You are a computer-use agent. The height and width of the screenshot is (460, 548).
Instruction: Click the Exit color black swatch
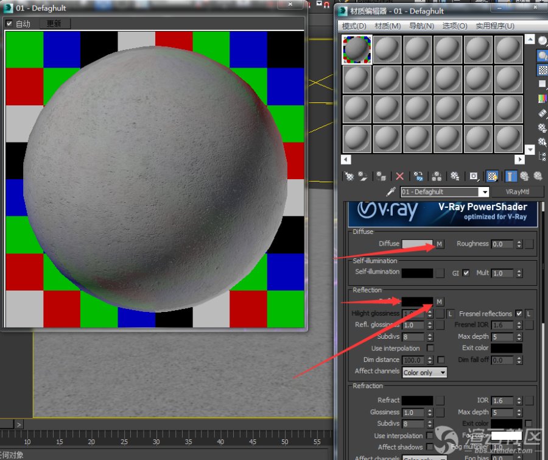507,348
